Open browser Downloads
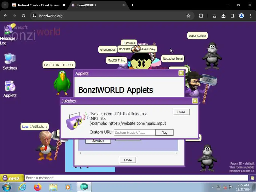 click(x=223, y=16)
